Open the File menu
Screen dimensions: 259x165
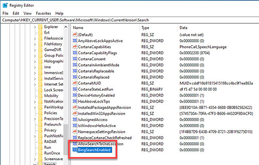point(6,14)
